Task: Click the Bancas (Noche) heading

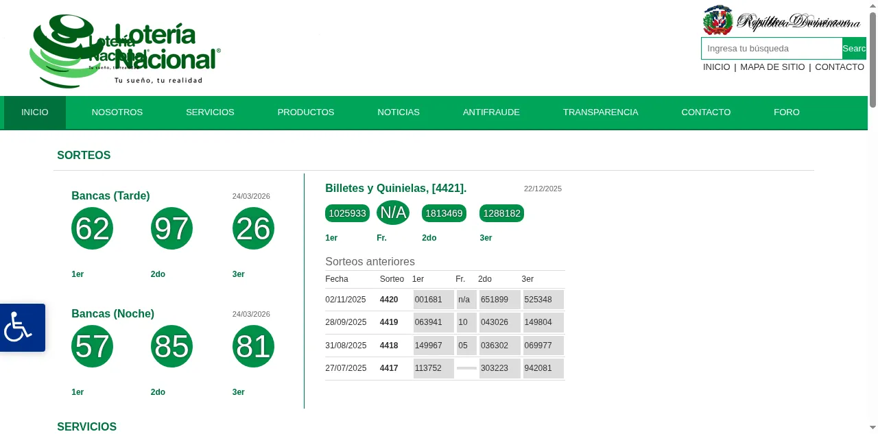Action: click(x=112, y=314)
